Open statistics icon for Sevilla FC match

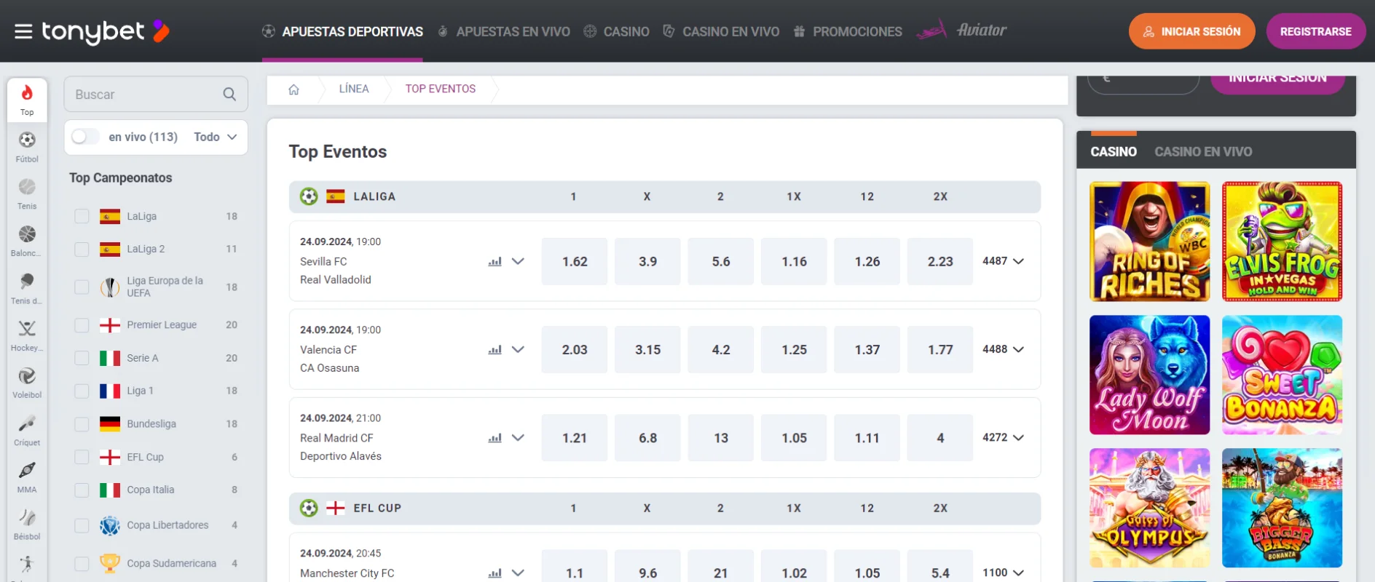coord(495,261)
